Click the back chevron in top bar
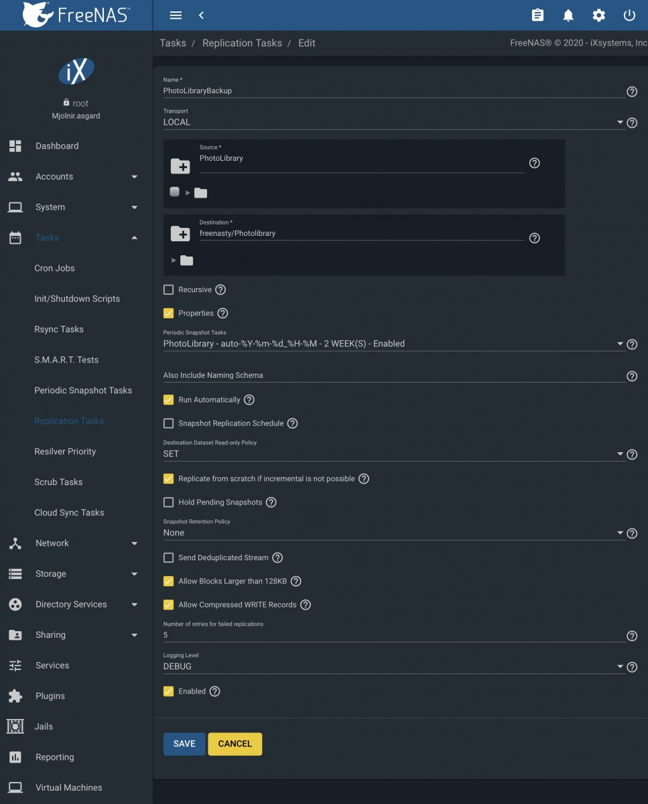648x804 pixels. point(201,15)
